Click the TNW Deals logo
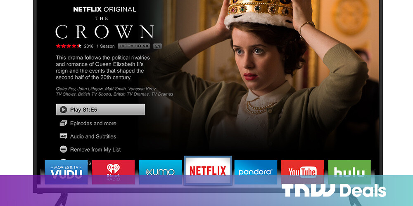 pos(334,190)
